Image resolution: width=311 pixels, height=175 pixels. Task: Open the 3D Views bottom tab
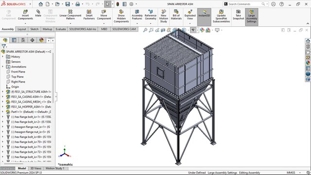tap(36, 168)
